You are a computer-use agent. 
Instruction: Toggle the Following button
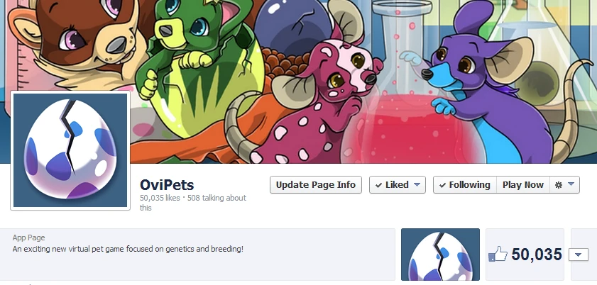(465, 184)
